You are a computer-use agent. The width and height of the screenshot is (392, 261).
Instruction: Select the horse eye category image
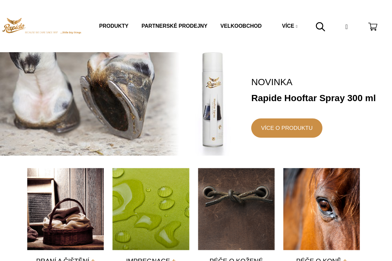pos(321,209)
